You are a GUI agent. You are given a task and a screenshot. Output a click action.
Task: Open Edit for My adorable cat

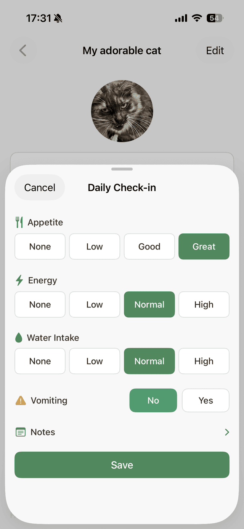pos(215,50)
